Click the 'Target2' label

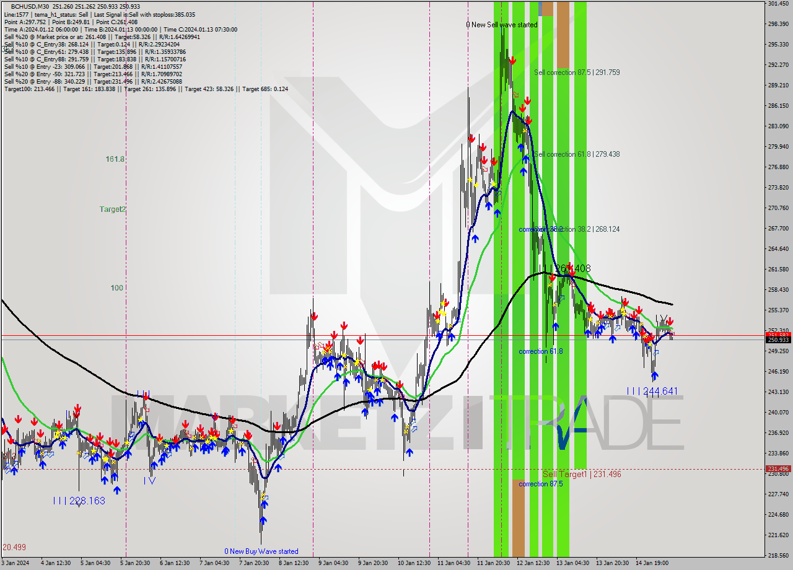pos(113,209)
